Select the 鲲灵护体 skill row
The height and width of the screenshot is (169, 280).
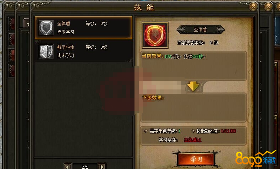83,51
